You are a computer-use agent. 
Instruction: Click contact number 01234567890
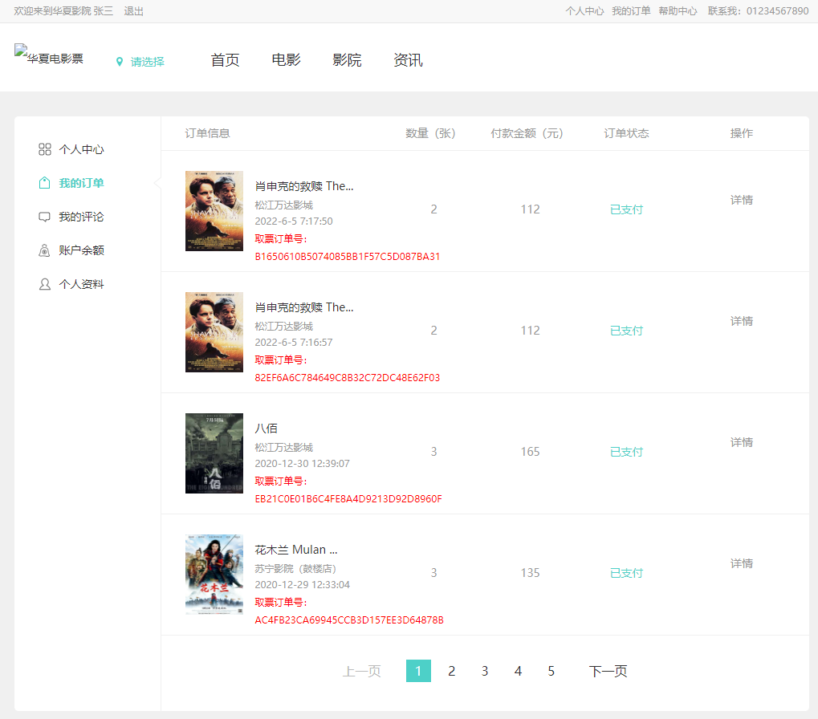point(777,11)
